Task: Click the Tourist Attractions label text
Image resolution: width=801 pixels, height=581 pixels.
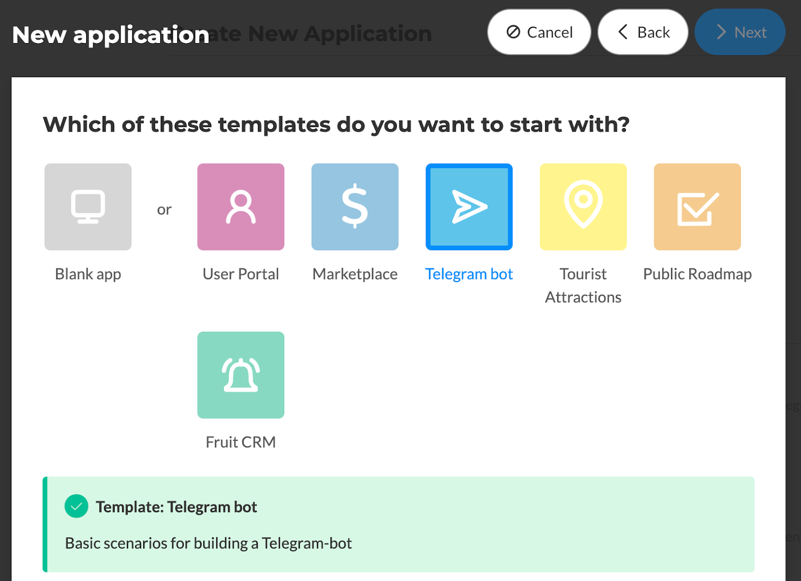Action: point(583,286)
